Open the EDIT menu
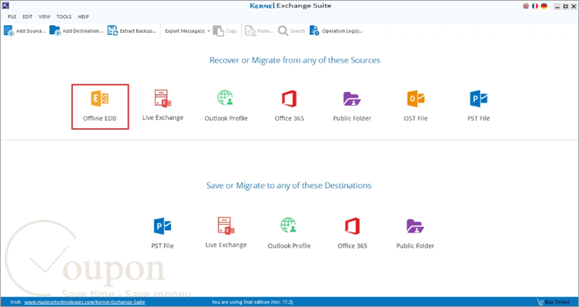579x307 pixels. point(27,17)
